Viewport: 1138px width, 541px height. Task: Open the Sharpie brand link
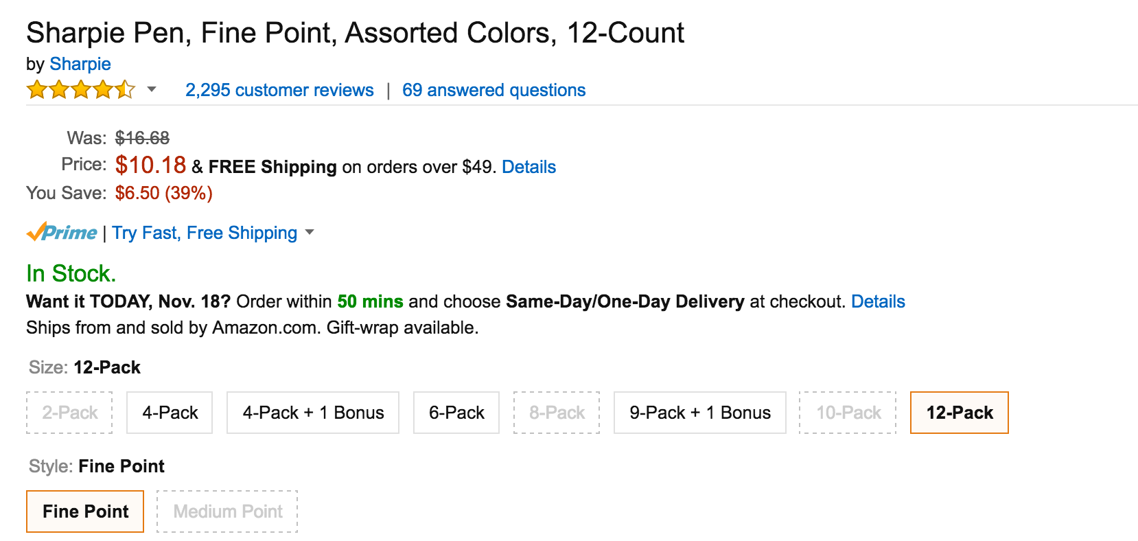[80, 64]
